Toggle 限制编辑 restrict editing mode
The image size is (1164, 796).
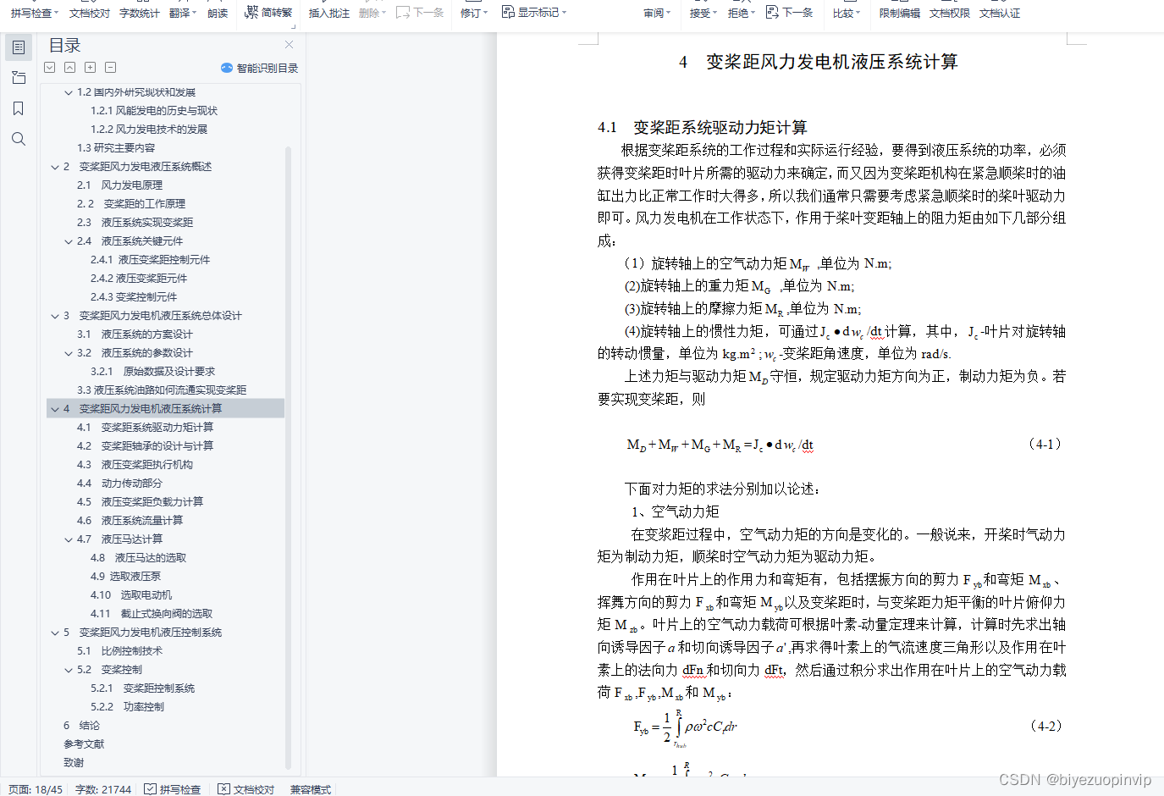click(x=899, y=14)
